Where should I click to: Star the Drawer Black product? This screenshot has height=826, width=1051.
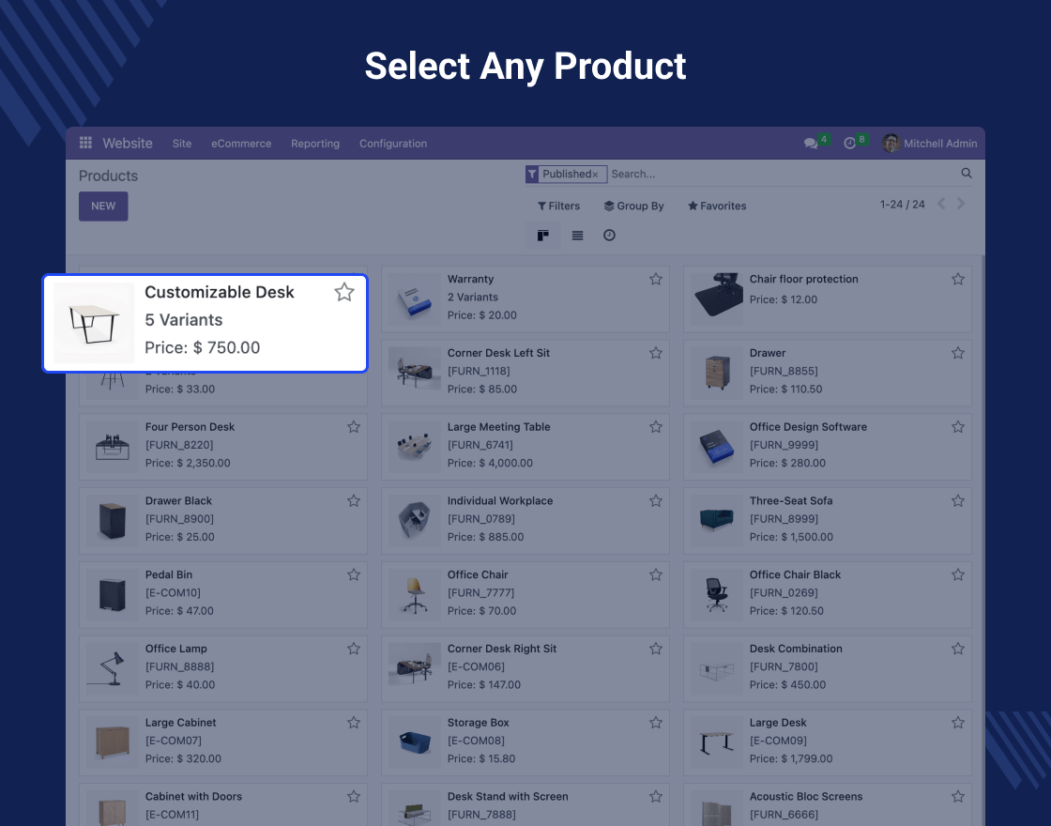coord(353,501)
